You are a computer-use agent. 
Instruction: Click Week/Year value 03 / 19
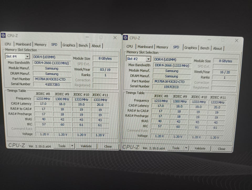[x=105, y=70]
